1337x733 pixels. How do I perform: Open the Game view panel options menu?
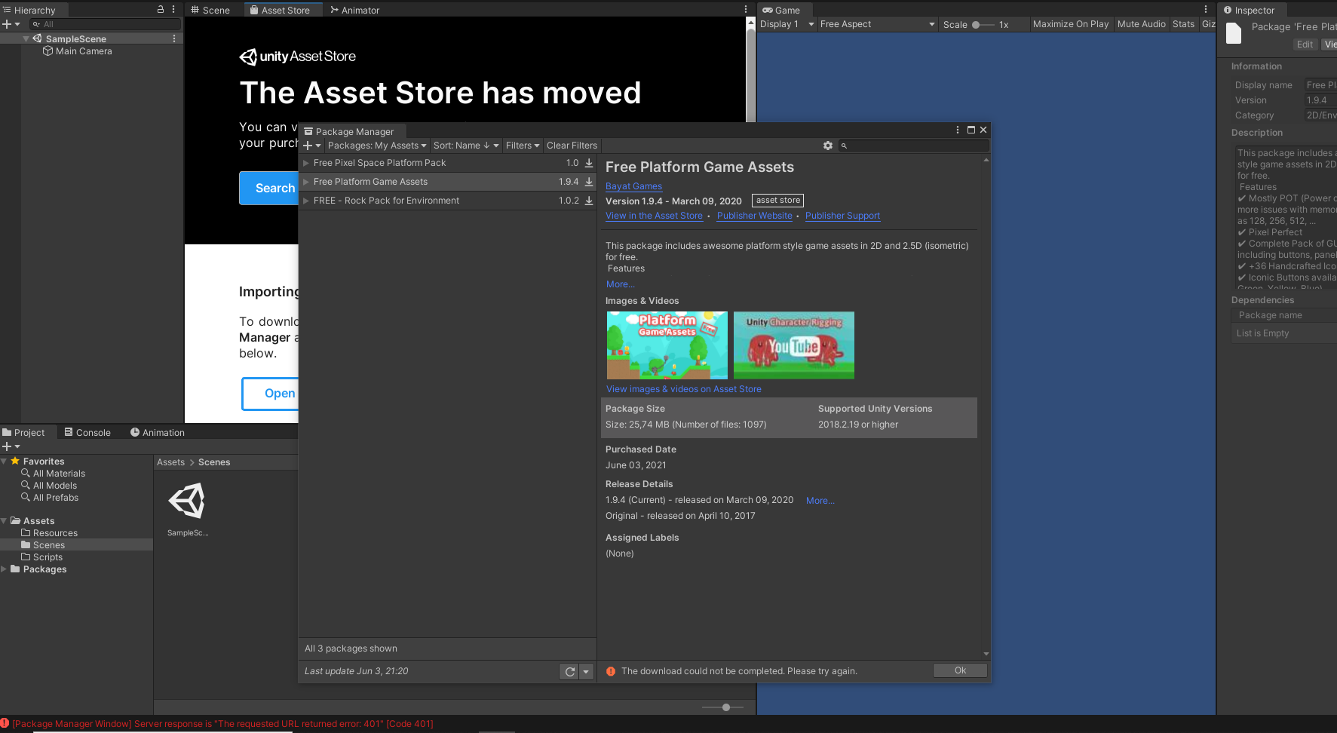click(x=1206, y=10)
